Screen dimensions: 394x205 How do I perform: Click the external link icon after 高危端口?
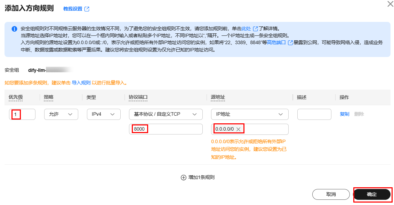(290, 42)
